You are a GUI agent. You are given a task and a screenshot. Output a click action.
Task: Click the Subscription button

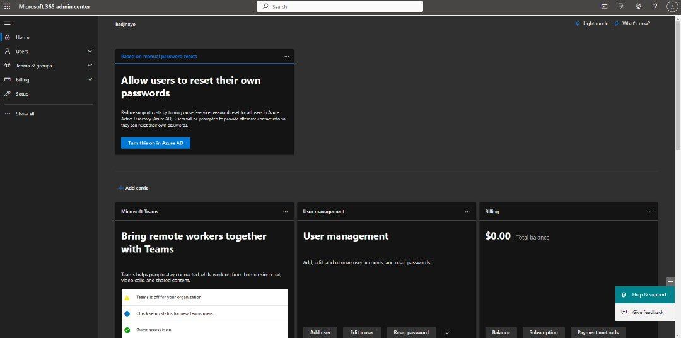(x=544, y=332)
